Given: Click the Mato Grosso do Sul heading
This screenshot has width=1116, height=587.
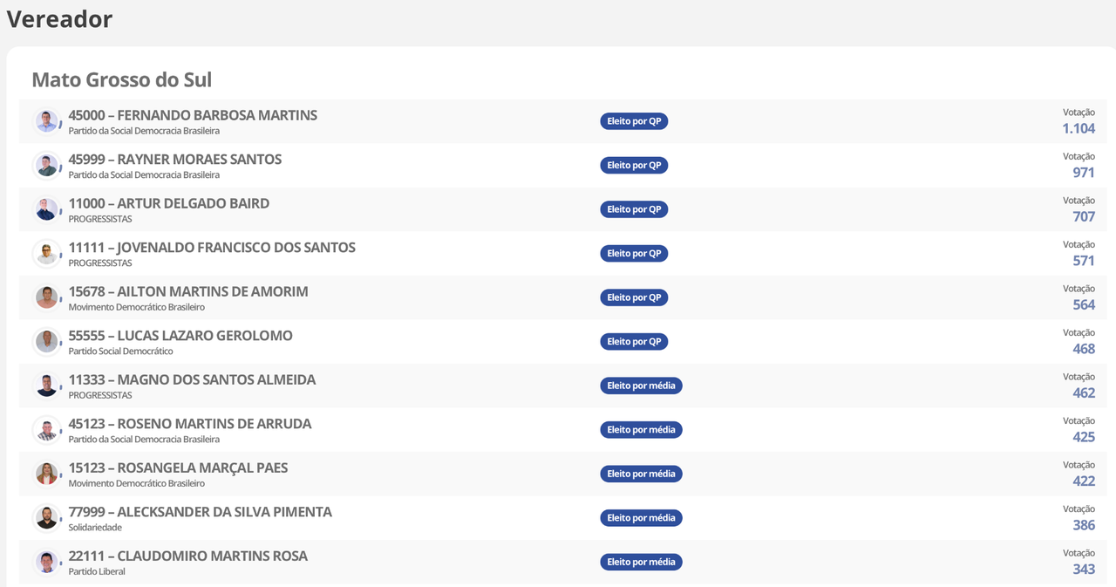Looking at the screenshot, I should click(122, 79).
